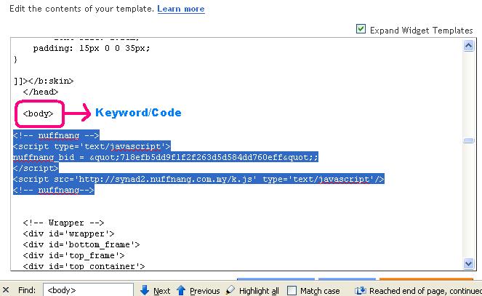This screenshot has height=296, width=482.
Task: Close the find bar with the X icon
Action: coord(6,290)
